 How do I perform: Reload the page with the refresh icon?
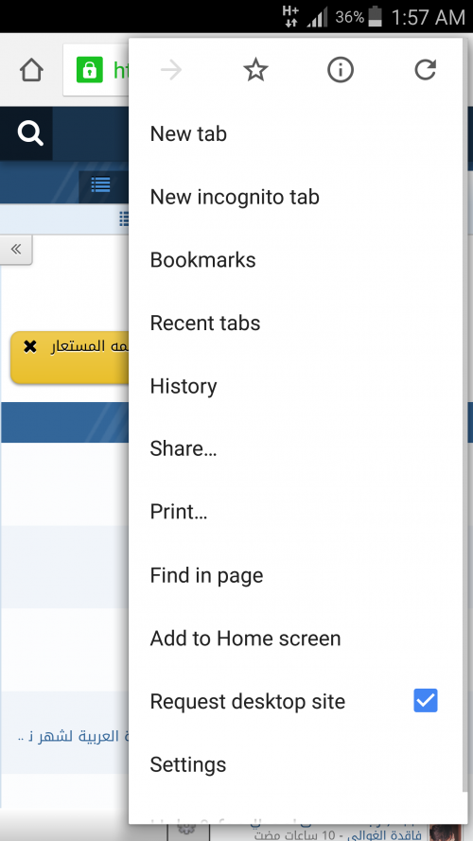[x=426, y=70]
